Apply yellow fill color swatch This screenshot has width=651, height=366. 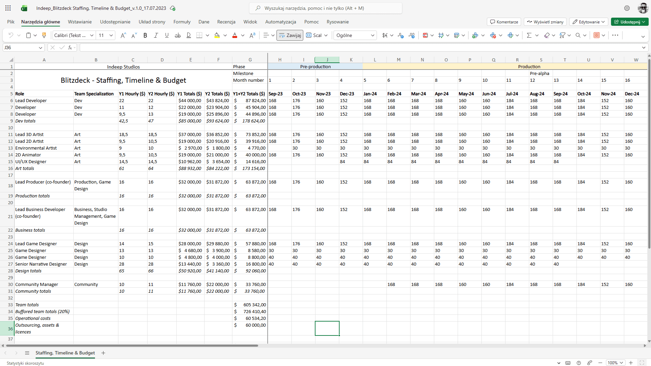click(217, 35)
